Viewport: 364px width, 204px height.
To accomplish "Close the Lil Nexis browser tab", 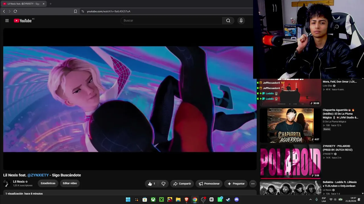I will 44,4.
